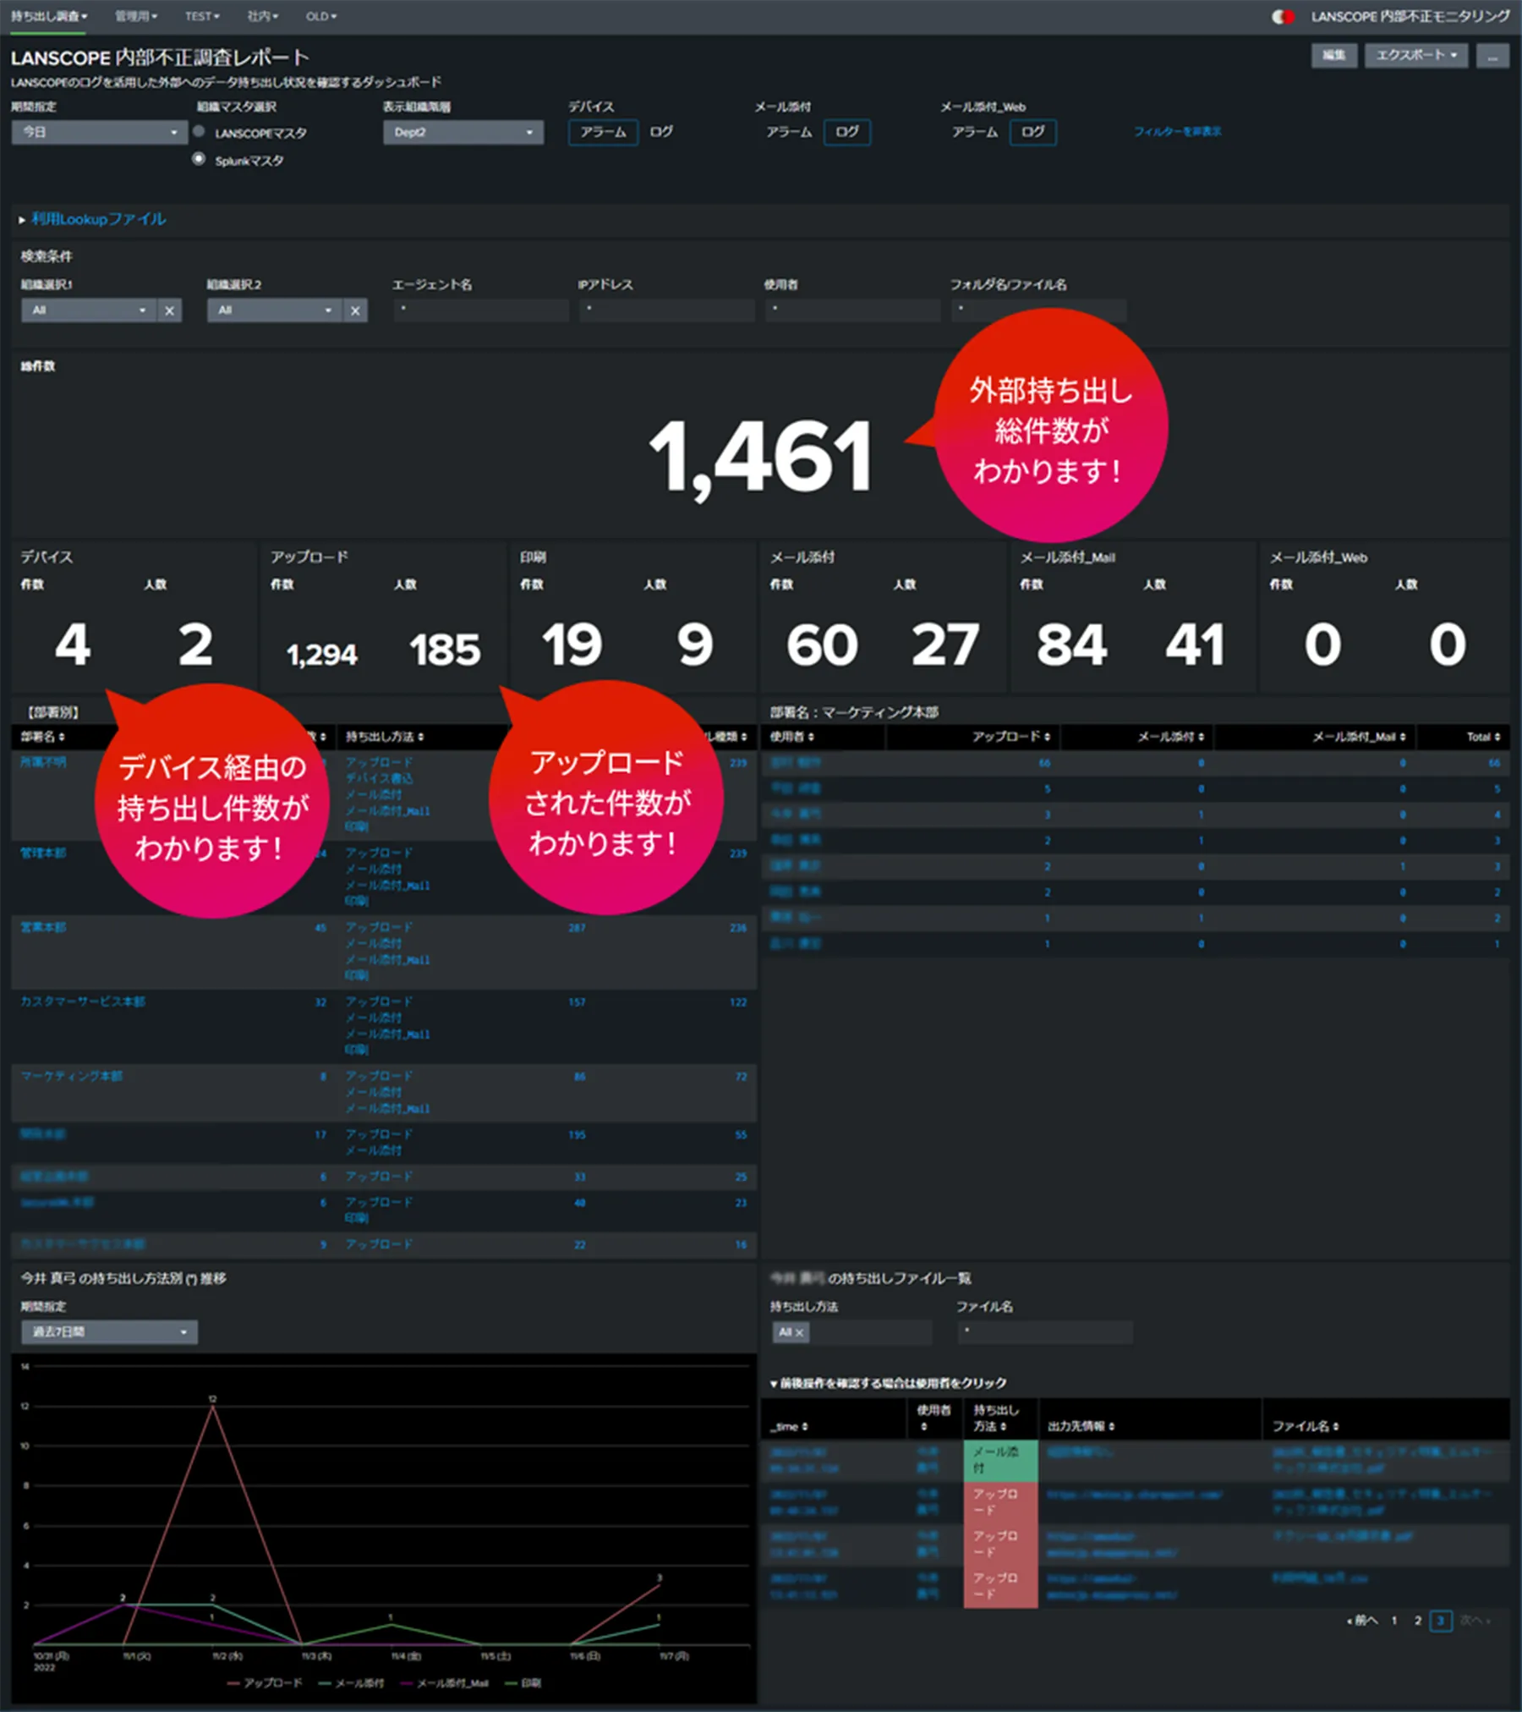Viewport: 1522px width, 1712px height.
Task: Select アラーム under メール添付_Web
Action: pos(974,132)
